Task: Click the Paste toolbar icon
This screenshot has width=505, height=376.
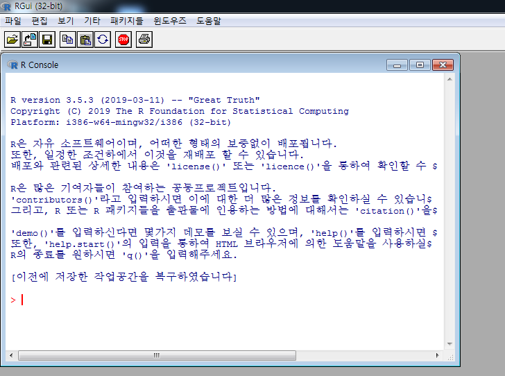Action: [x=85, y=40]
